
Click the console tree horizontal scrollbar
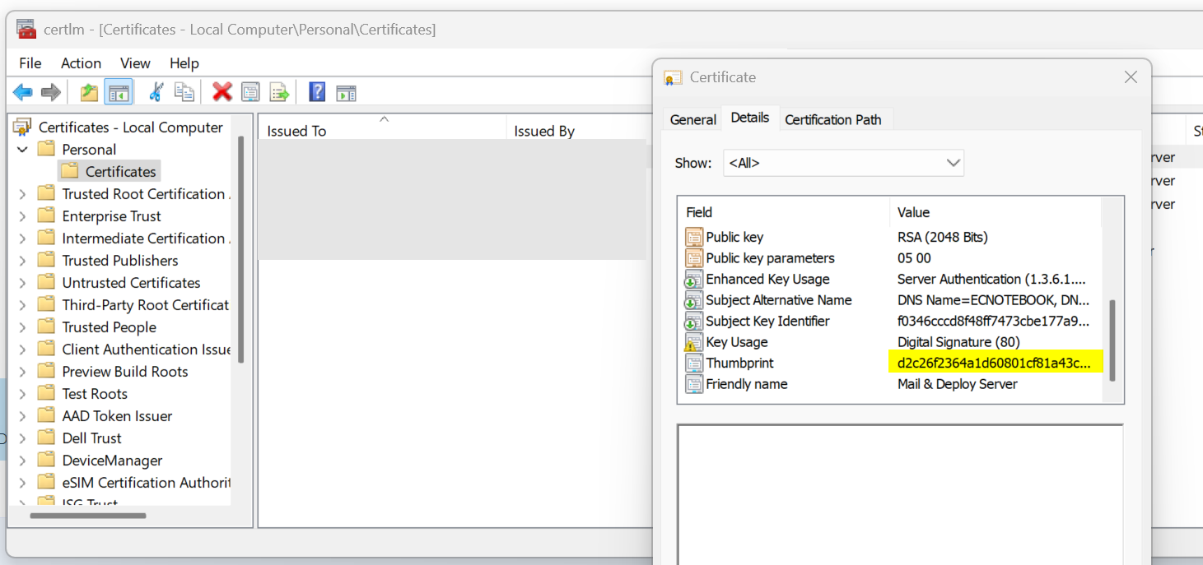(x=88, y=516)
